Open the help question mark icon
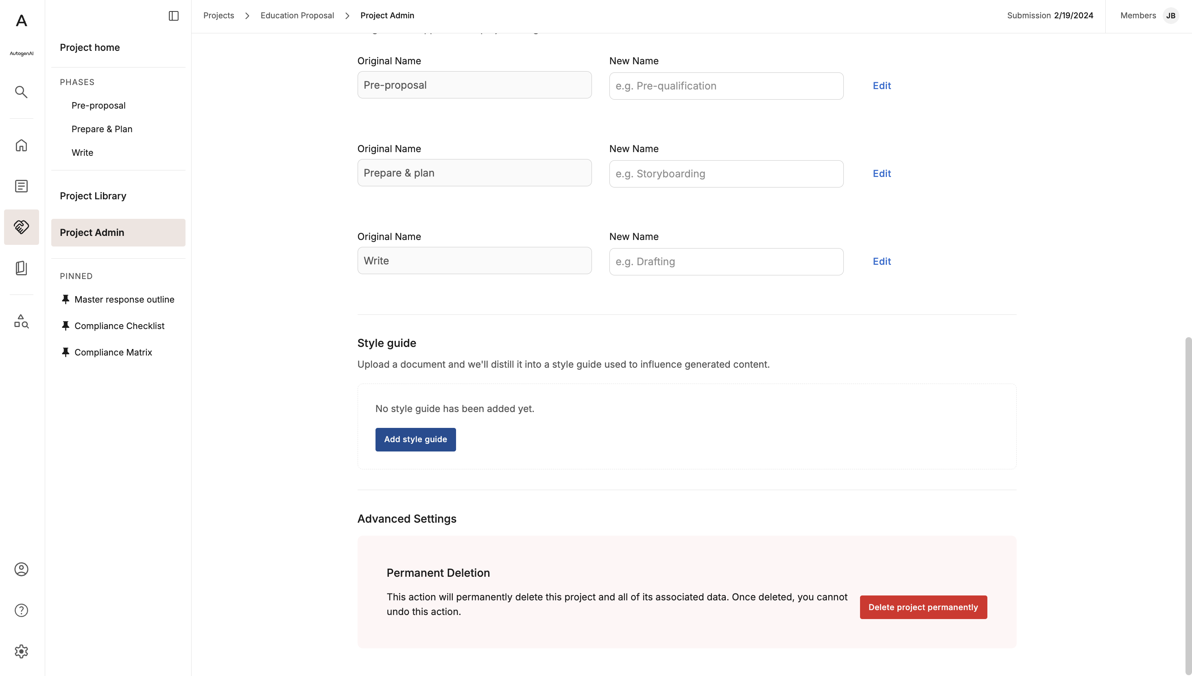Image resolution: width=1192 pixels, height=676 pixels. [x=22, y=611]
